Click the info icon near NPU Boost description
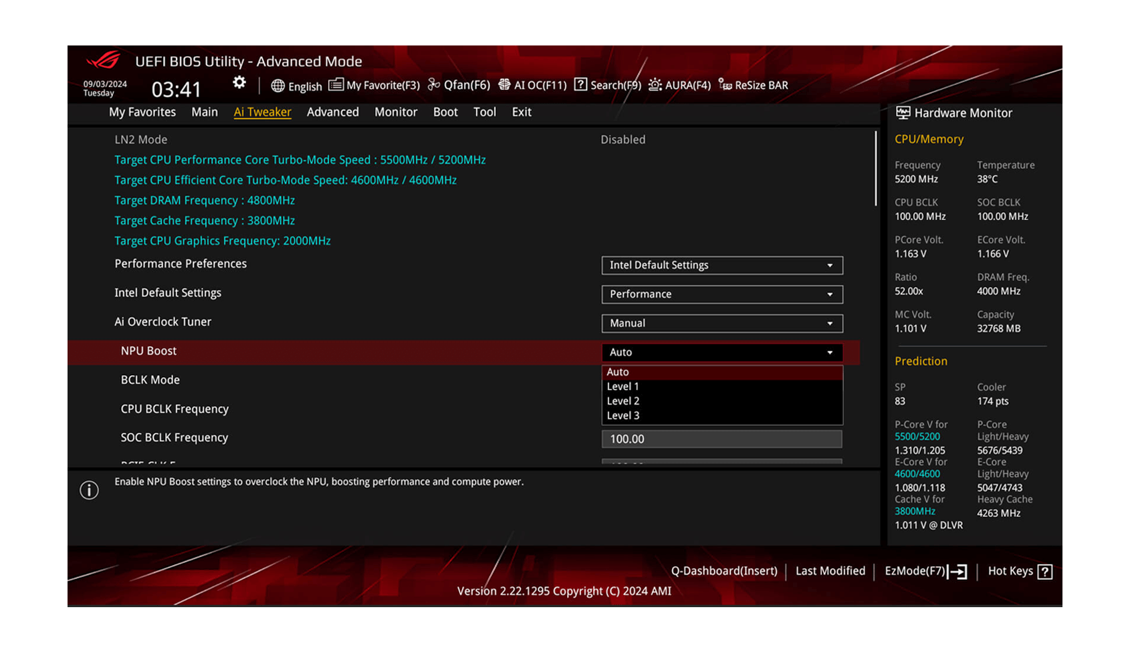This screenshot has width=1130, height=666. [x=89, y=489]
